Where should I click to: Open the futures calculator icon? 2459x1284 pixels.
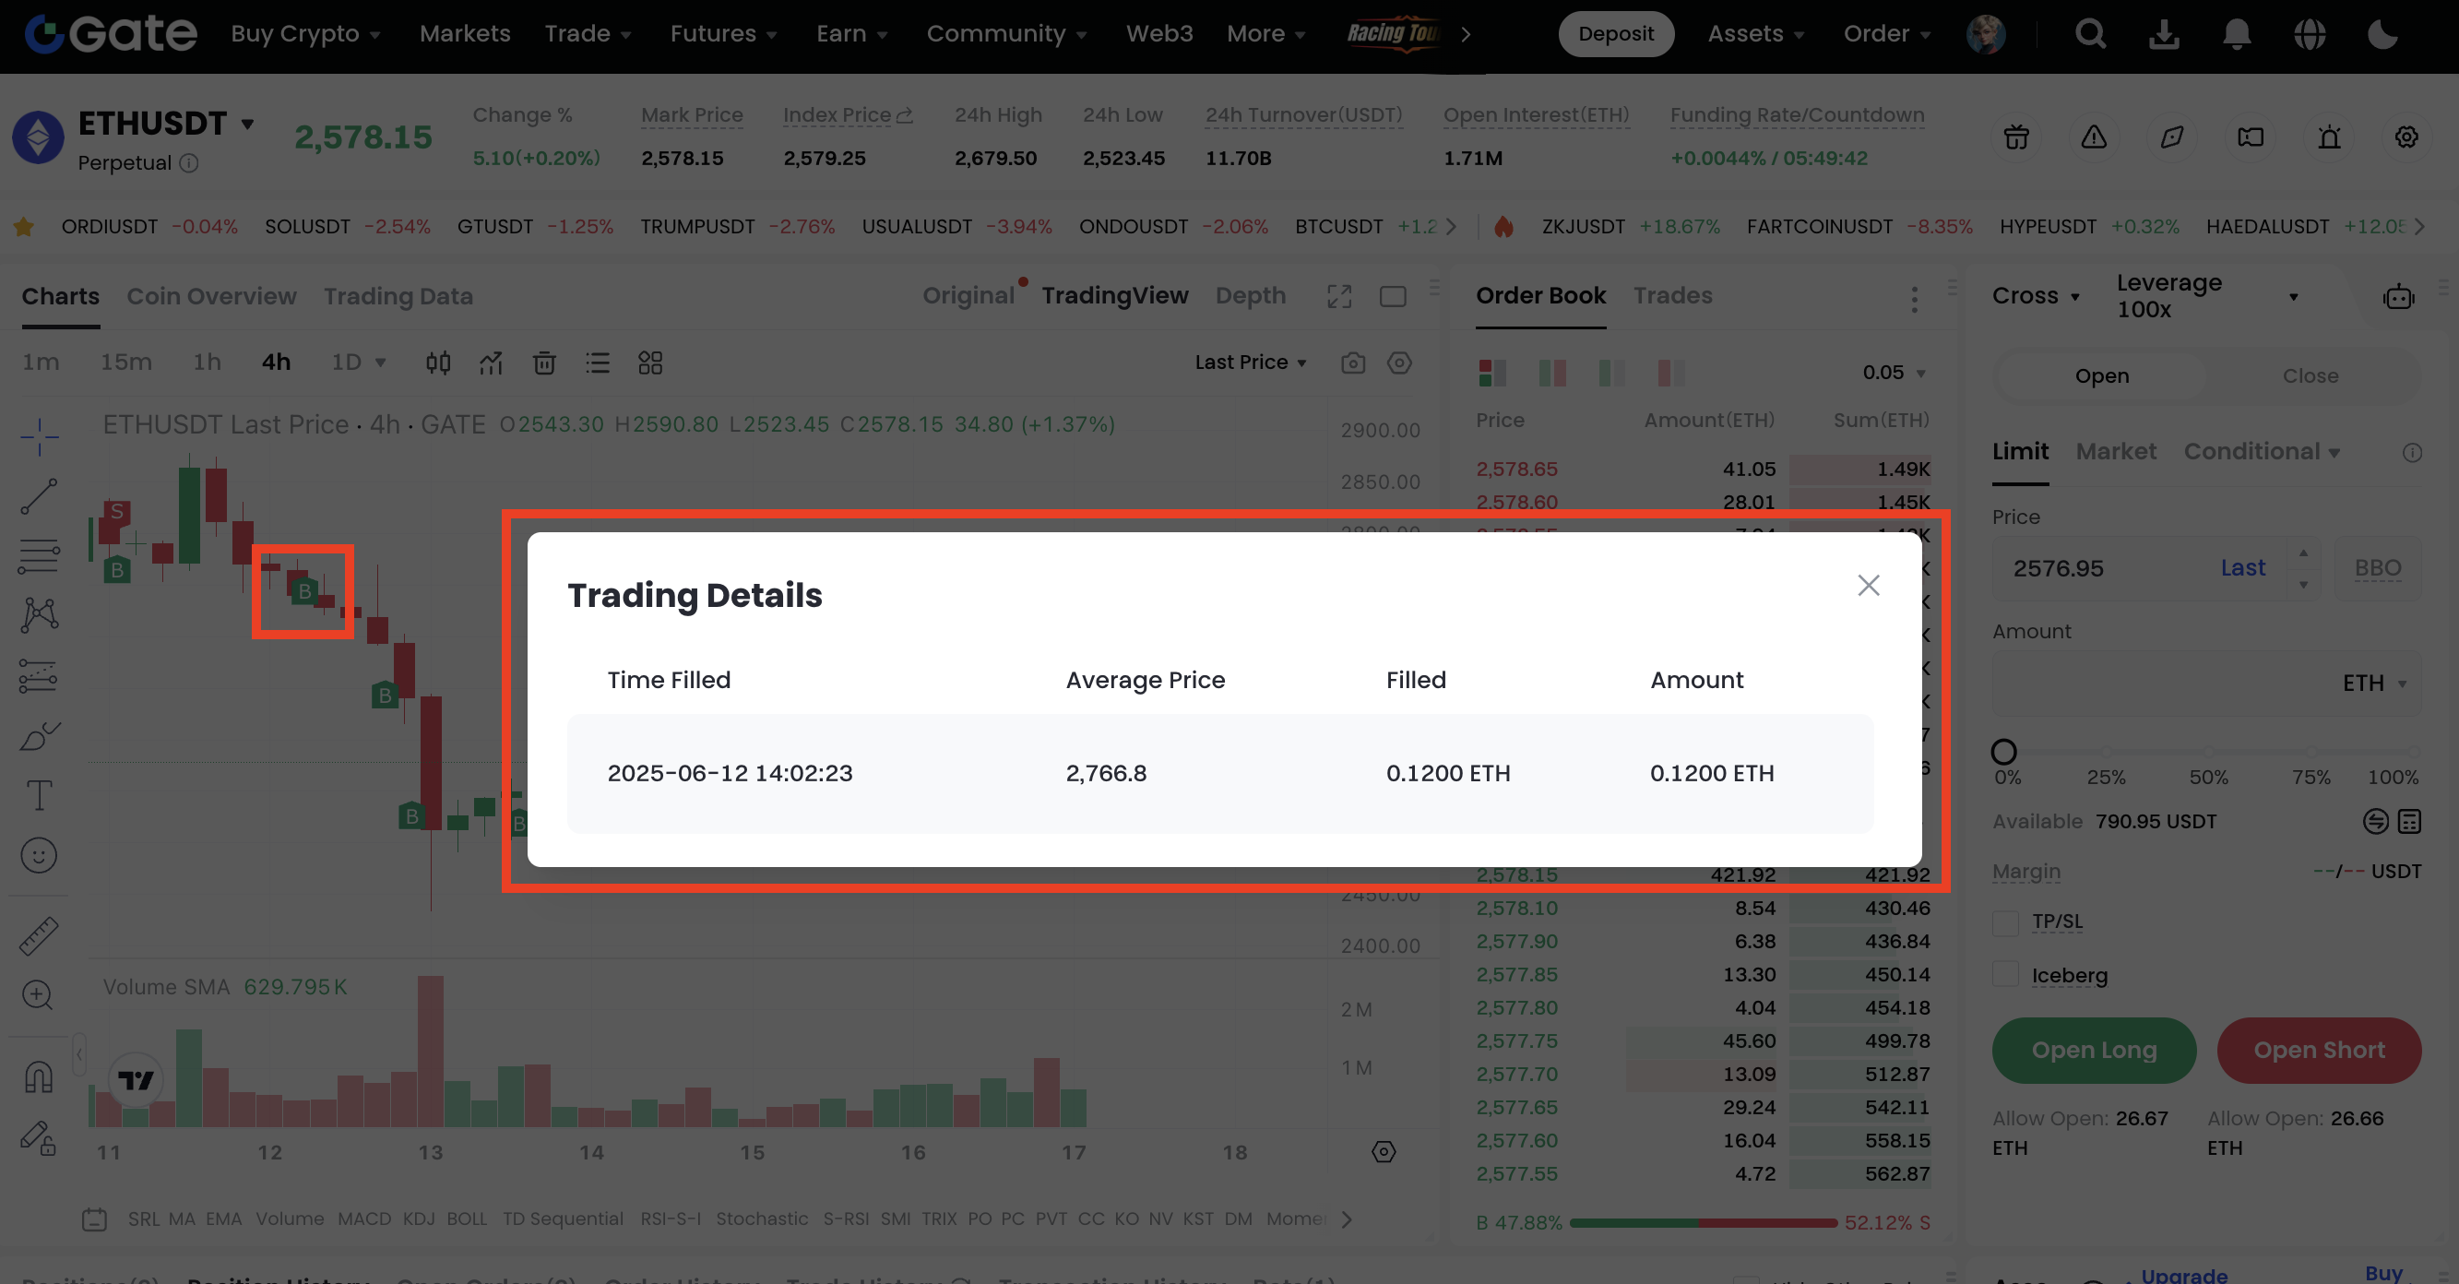pos(2409,821)
